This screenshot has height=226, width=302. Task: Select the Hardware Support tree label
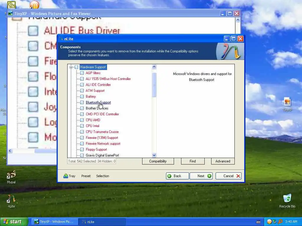click(x=93, y=67)
